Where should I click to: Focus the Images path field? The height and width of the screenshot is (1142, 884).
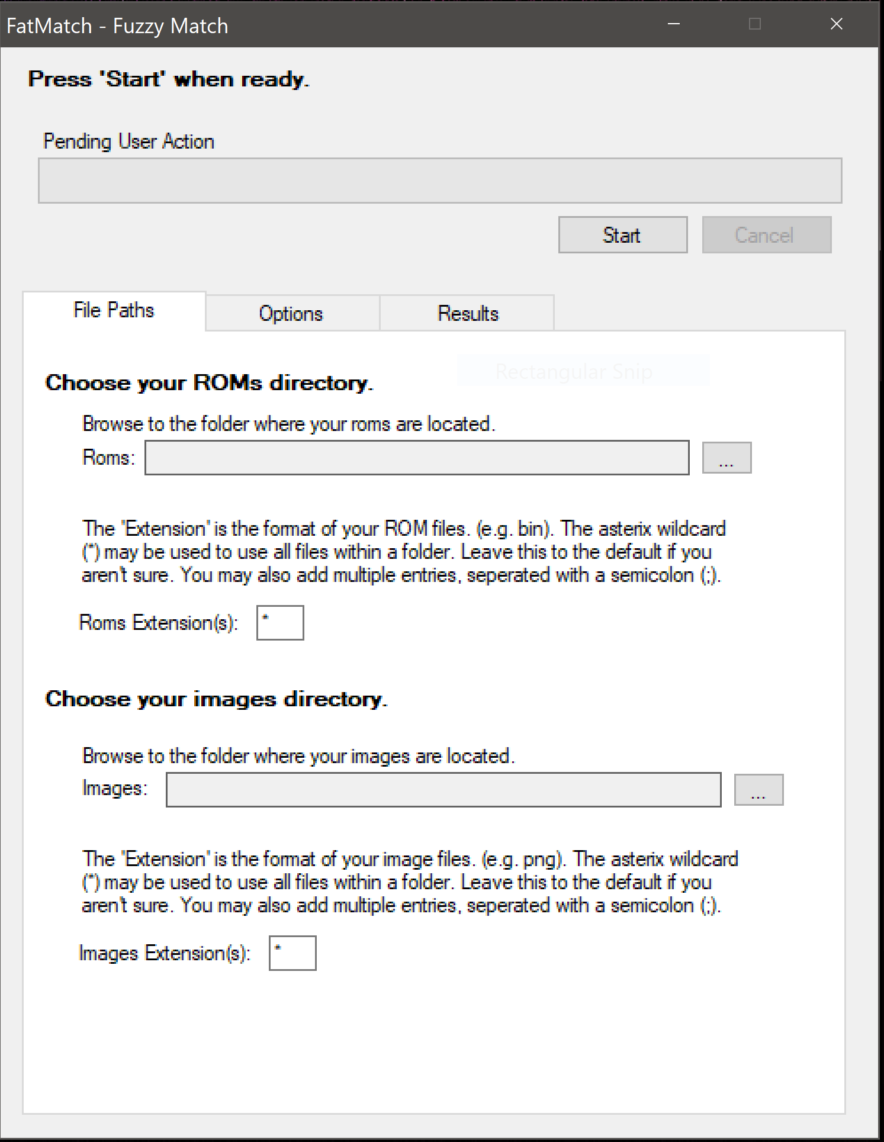coord(443,790)
